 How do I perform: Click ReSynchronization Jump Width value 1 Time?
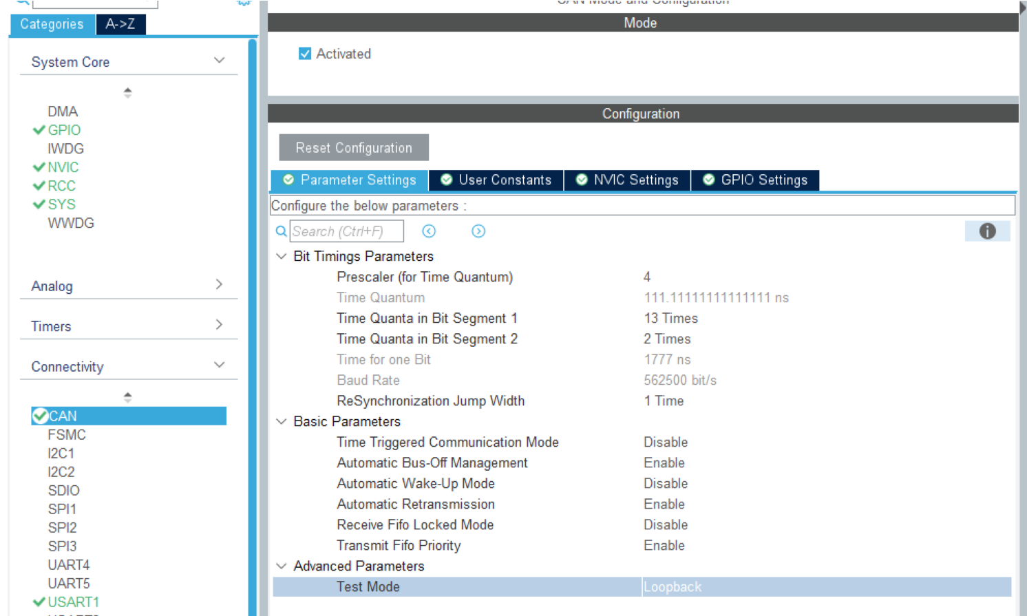664,401
